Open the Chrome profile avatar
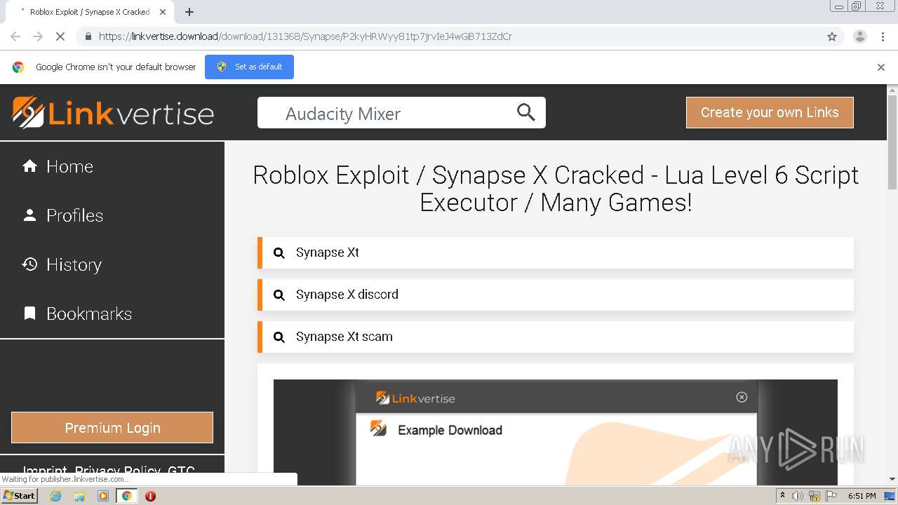 (860, 36)
